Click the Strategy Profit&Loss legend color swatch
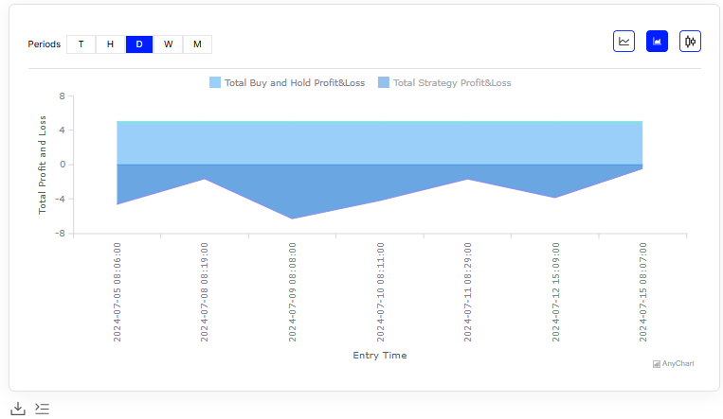 [x=383, y=83]
